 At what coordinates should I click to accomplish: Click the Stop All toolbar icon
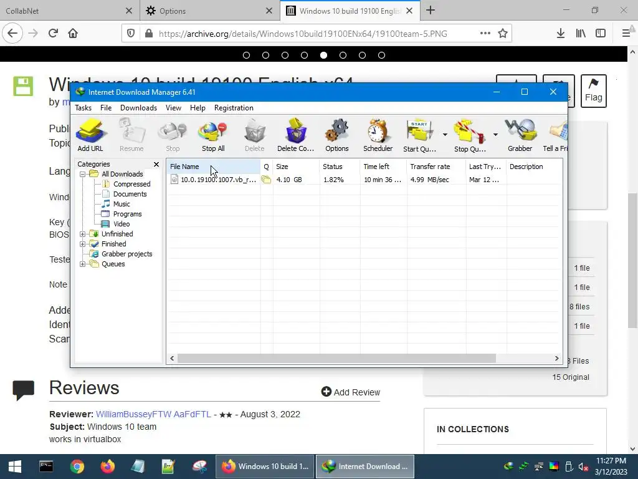213,135
